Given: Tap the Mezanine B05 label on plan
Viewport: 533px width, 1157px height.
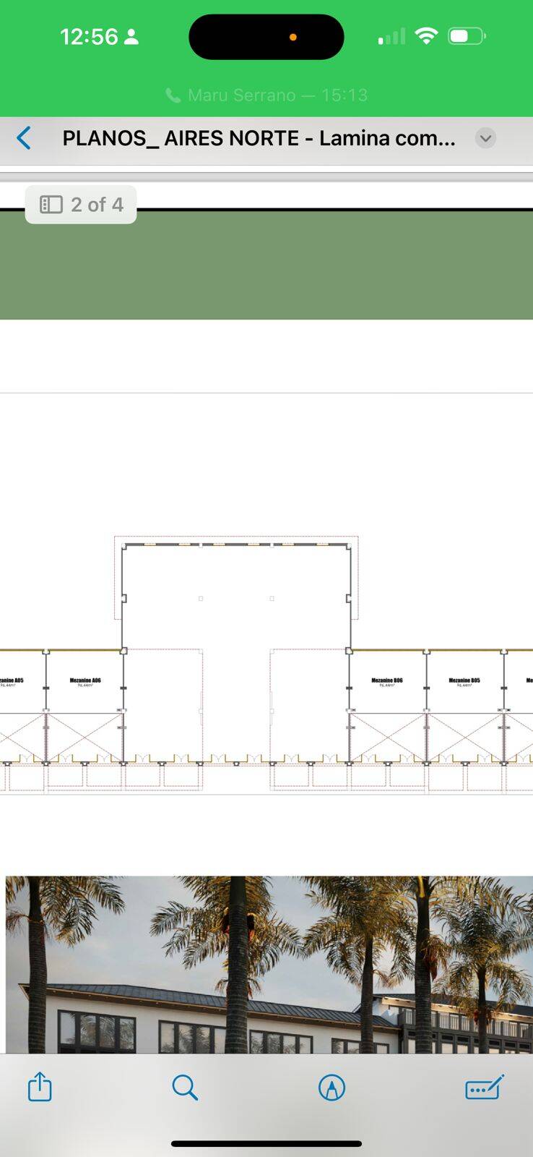Looking at the screenshot, I should click(x=464, y=681).
